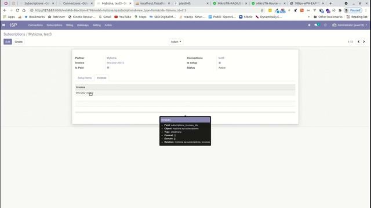Switch to the localhost browser tab

tap(153, 3)
